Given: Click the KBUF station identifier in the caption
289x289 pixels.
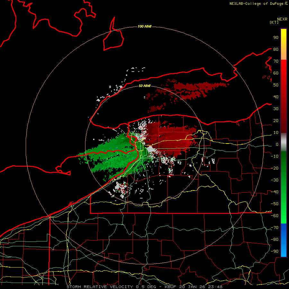Looking at the screenshot, I should [x=171, y=287].
